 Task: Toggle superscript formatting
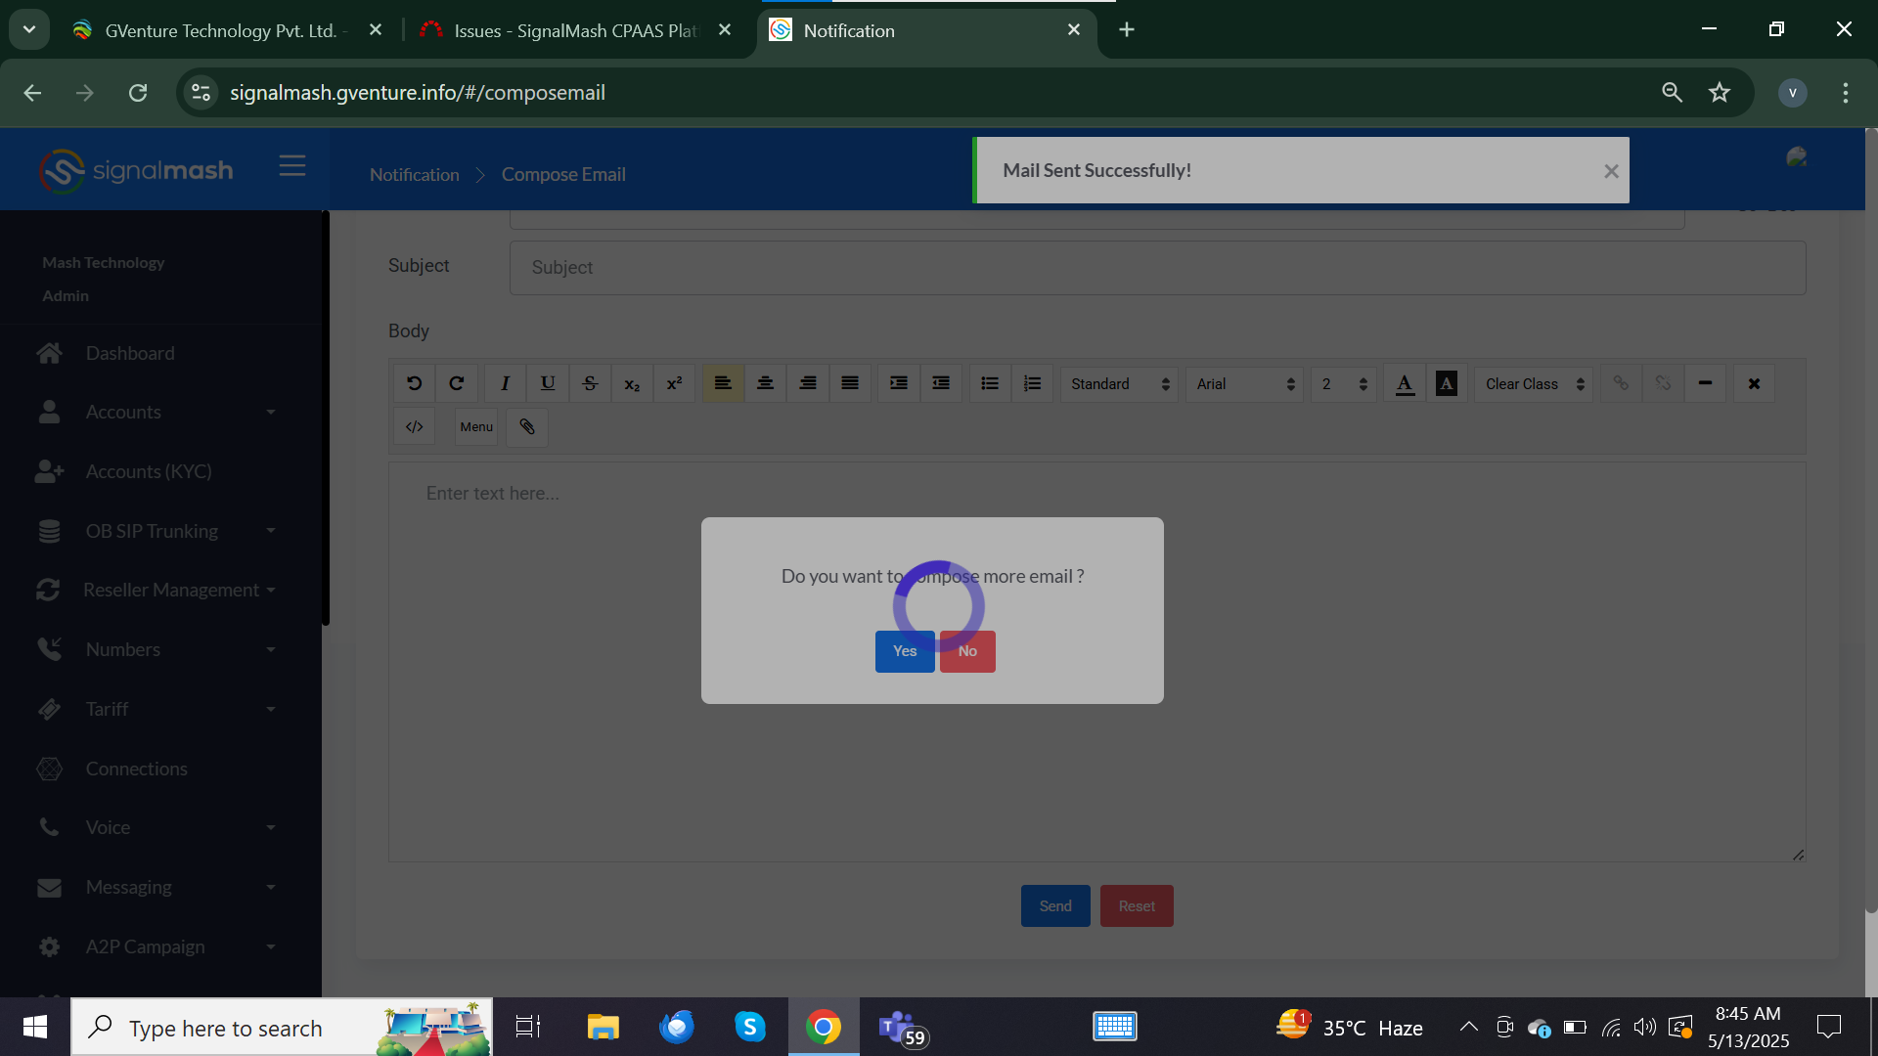tap(674, 383)
